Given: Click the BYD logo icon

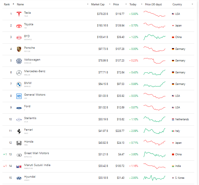Looking at the screenshot, I should point(19,38).
